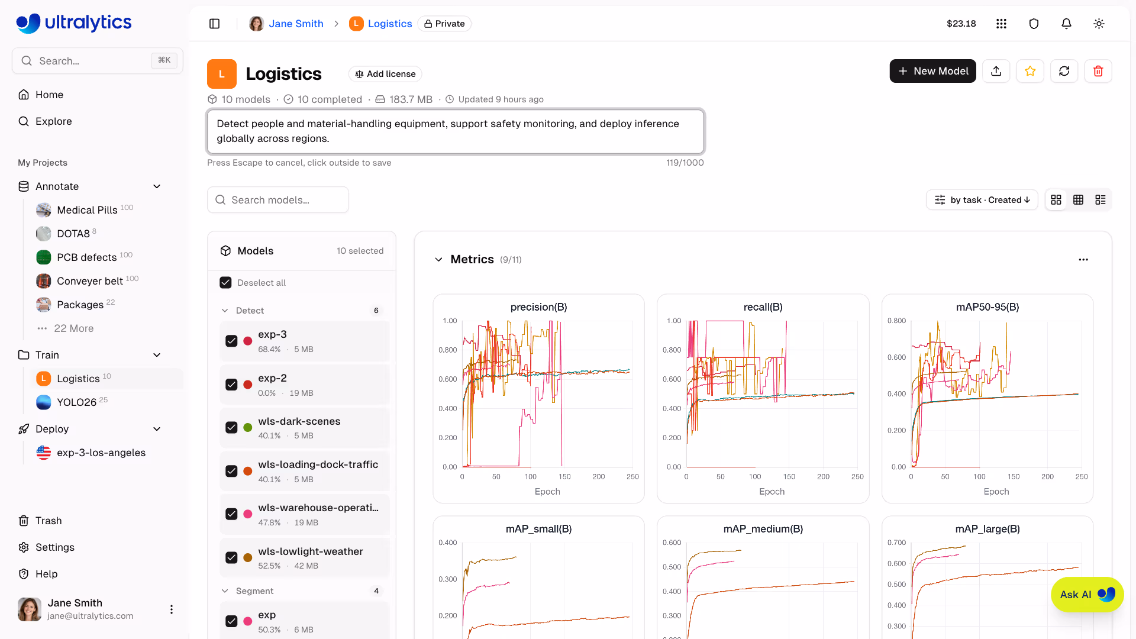
Task: Switch to card grid view icon
Action: pyautogui.click(x=1056, y=200)
